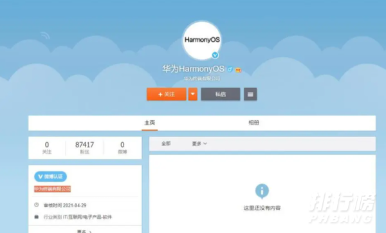Image resolution: width=386 pixels, height=233 pixels.
Task: Click the 审核时间 2021-04-29 text
Action: click(x=65, y=205)
